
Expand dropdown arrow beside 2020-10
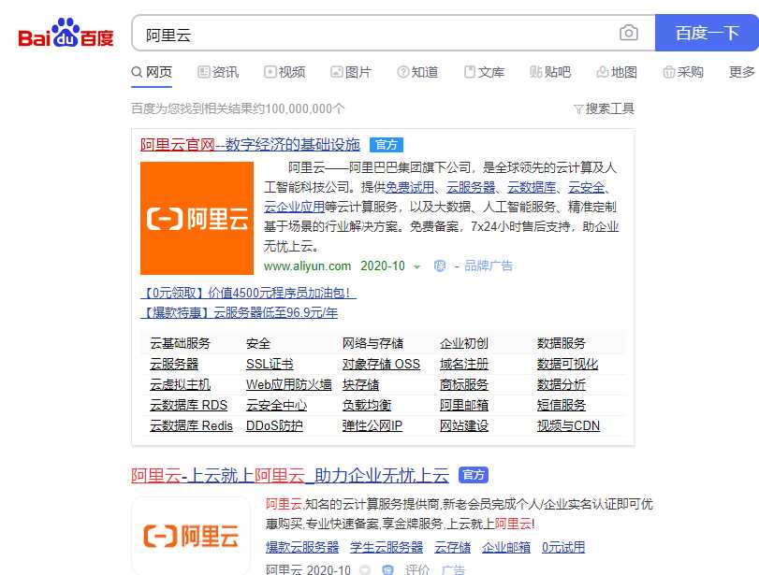point(416,266)
